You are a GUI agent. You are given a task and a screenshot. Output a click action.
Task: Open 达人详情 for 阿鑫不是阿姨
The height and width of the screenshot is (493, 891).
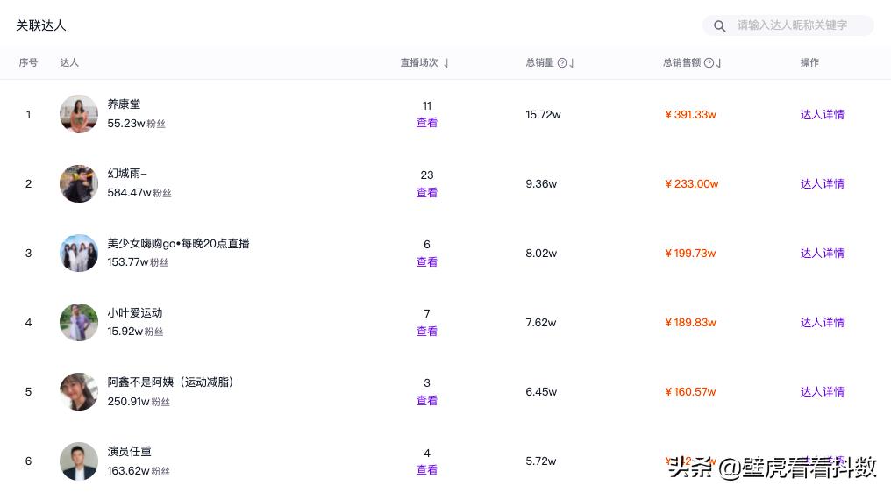pos(823,392)
